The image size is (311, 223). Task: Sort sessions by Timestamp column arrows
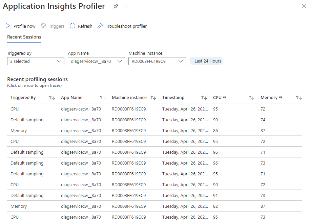(x=204, y=98)
